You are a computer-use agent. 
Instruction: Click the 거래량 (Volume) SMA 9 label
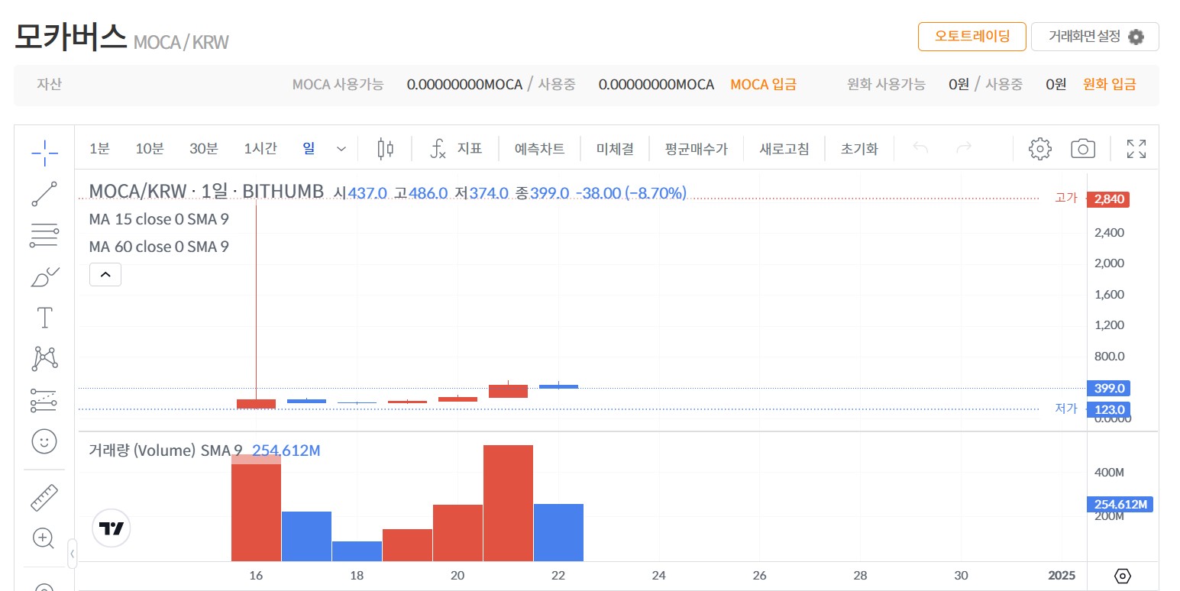click(x=165, y=451)
